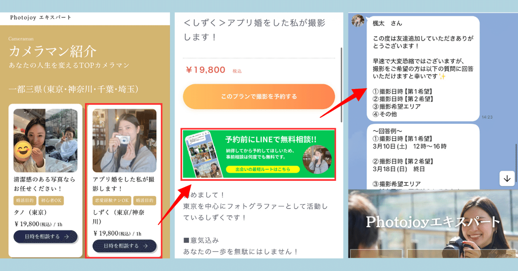Image resolution: width=518 pixels, height=271 pixels.
Task: Click 日時を相談する under しずく card
Action: coord(124,246)
